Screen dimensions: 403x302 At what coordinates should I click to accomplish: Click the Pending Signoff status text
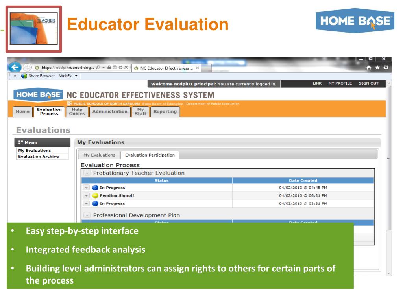tap(117, 195)
